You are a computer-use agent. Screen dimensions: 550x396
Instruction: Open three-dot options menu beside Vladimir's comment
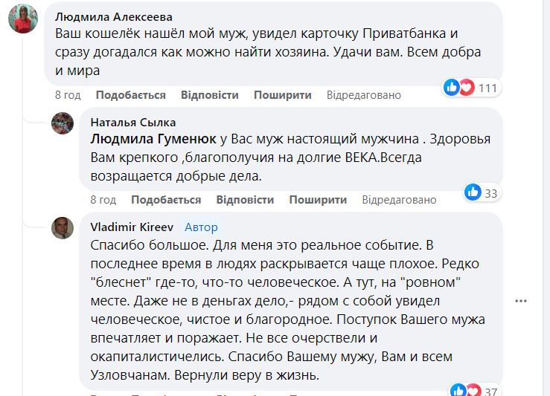point(522,301)
